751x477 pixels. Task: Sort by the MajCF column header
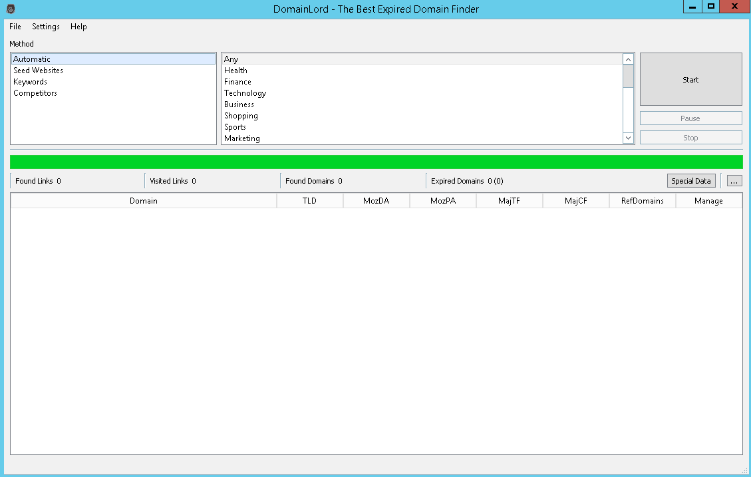(x=575, y=201)
